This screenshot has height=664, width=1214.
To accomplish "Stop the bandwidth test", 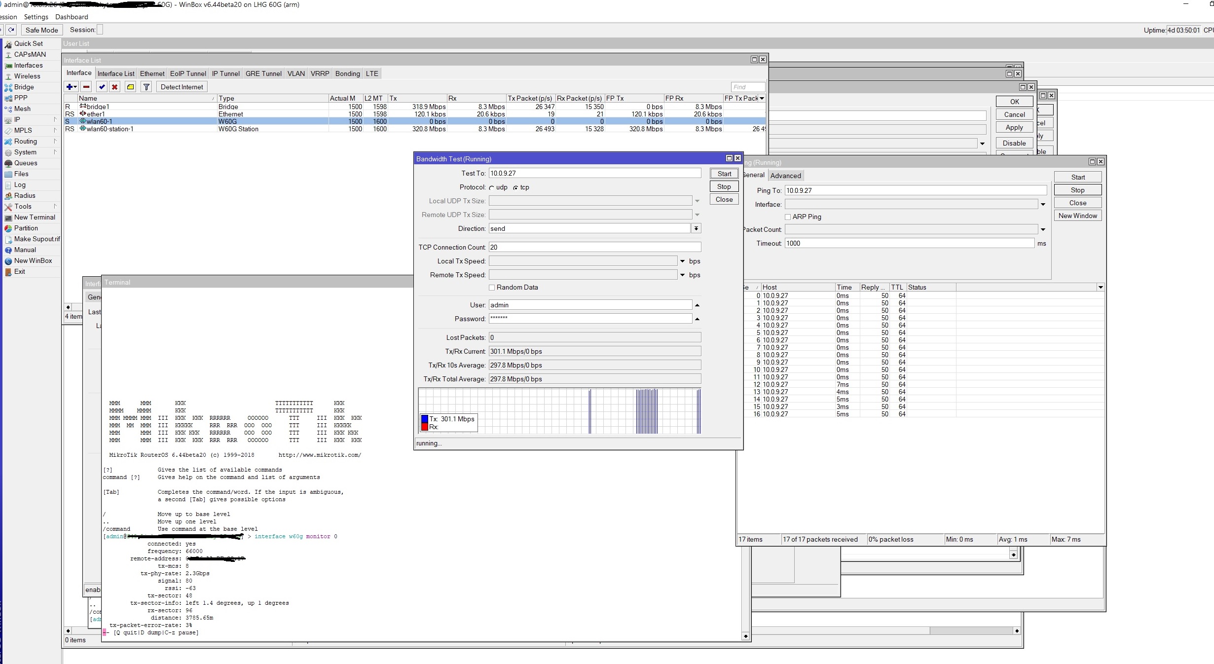I will [x=724, y=186].
